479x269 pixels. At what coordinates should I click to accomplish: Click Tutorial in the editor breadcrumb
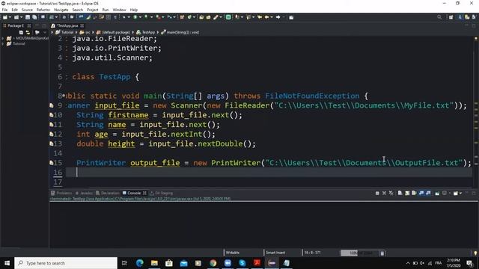point(67,32)
